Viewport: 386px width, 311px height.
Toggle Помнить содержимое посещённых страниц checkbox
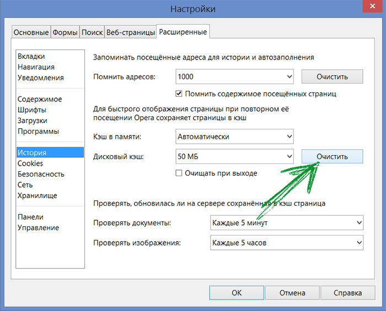pos(179,94)
